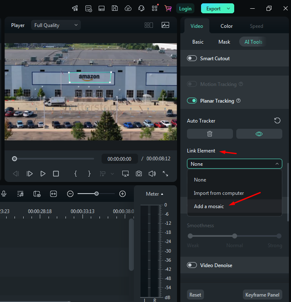Enable the Video Denoise toggle
The height and width of the screenshot is (302, 291).
click(x=192, y=265)
